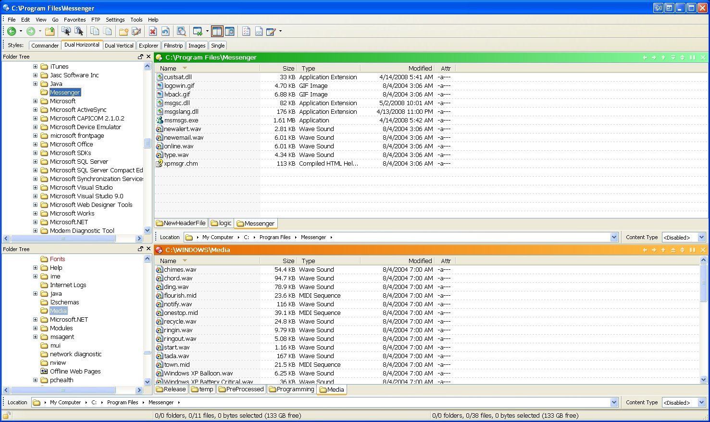This screenshot has height=422, width=710.
Task: Toggle the lock icon in status bar
Action: pos(6,416)
